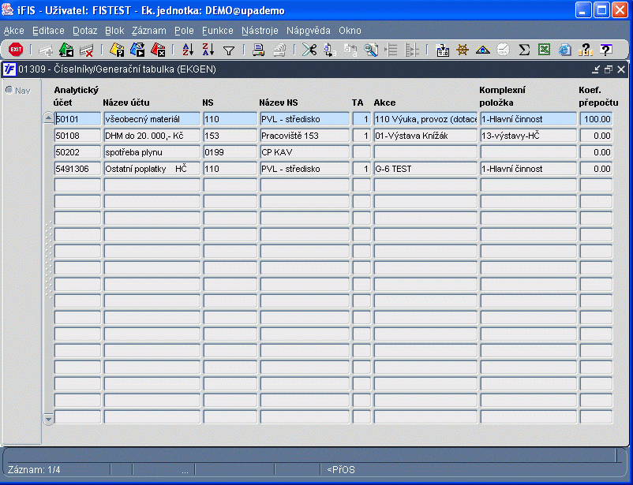
Task: Click the account field containing 50202
Action: pos(77,152)
